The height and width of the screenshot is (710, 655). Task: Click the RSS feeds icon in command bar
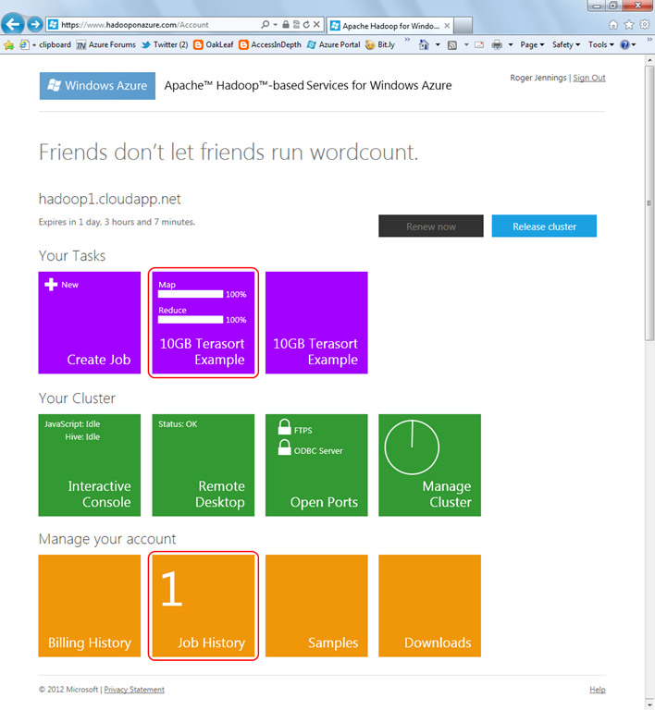452,44
